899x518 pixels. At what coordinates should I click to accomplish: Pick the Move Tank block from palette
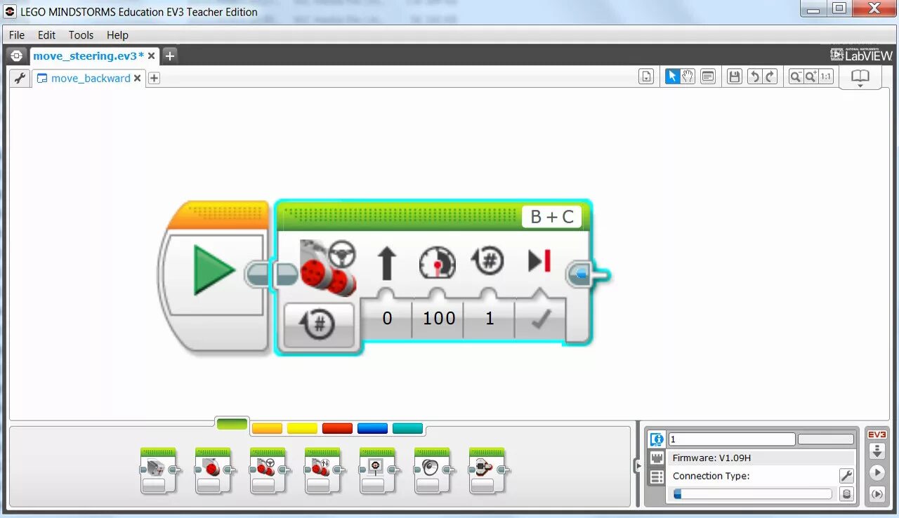(323, 470)
